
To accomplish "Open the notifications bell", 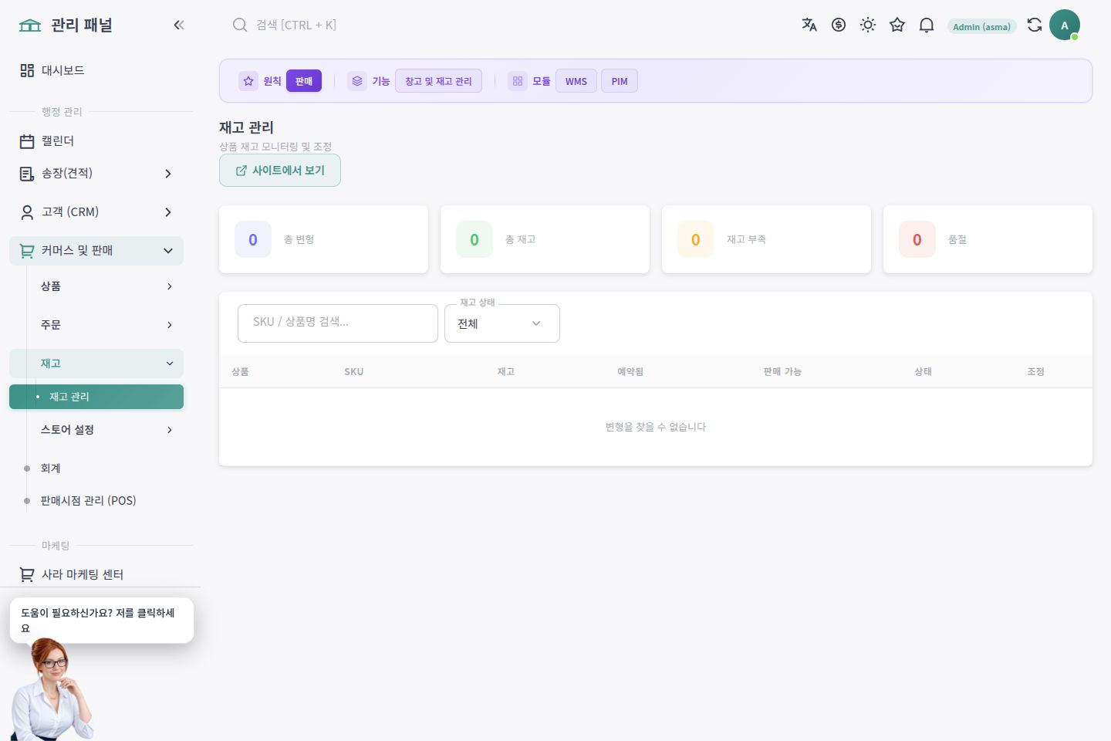I will pyautogui.click(x=927, y=25).
